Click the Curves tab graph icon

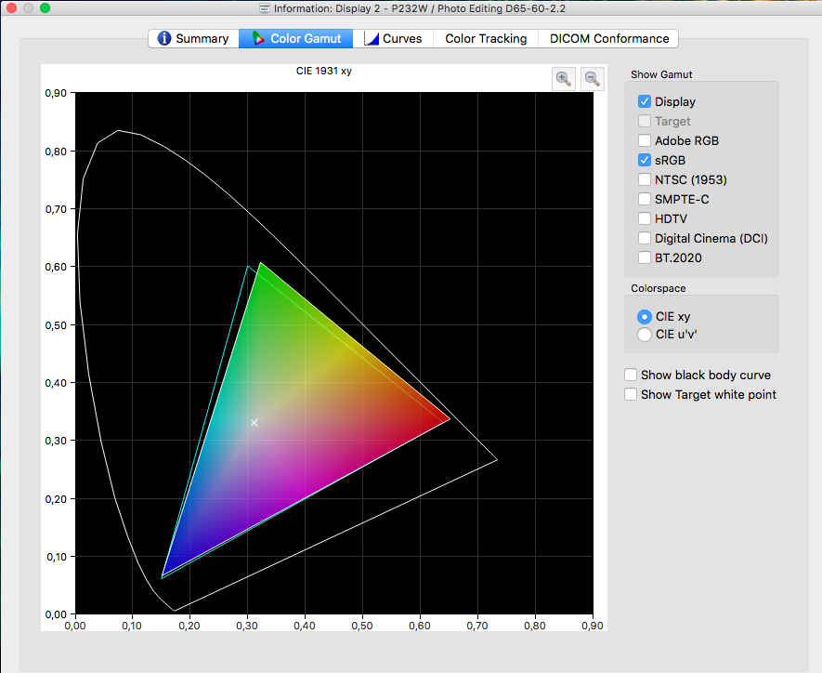(x=372, y=39)
